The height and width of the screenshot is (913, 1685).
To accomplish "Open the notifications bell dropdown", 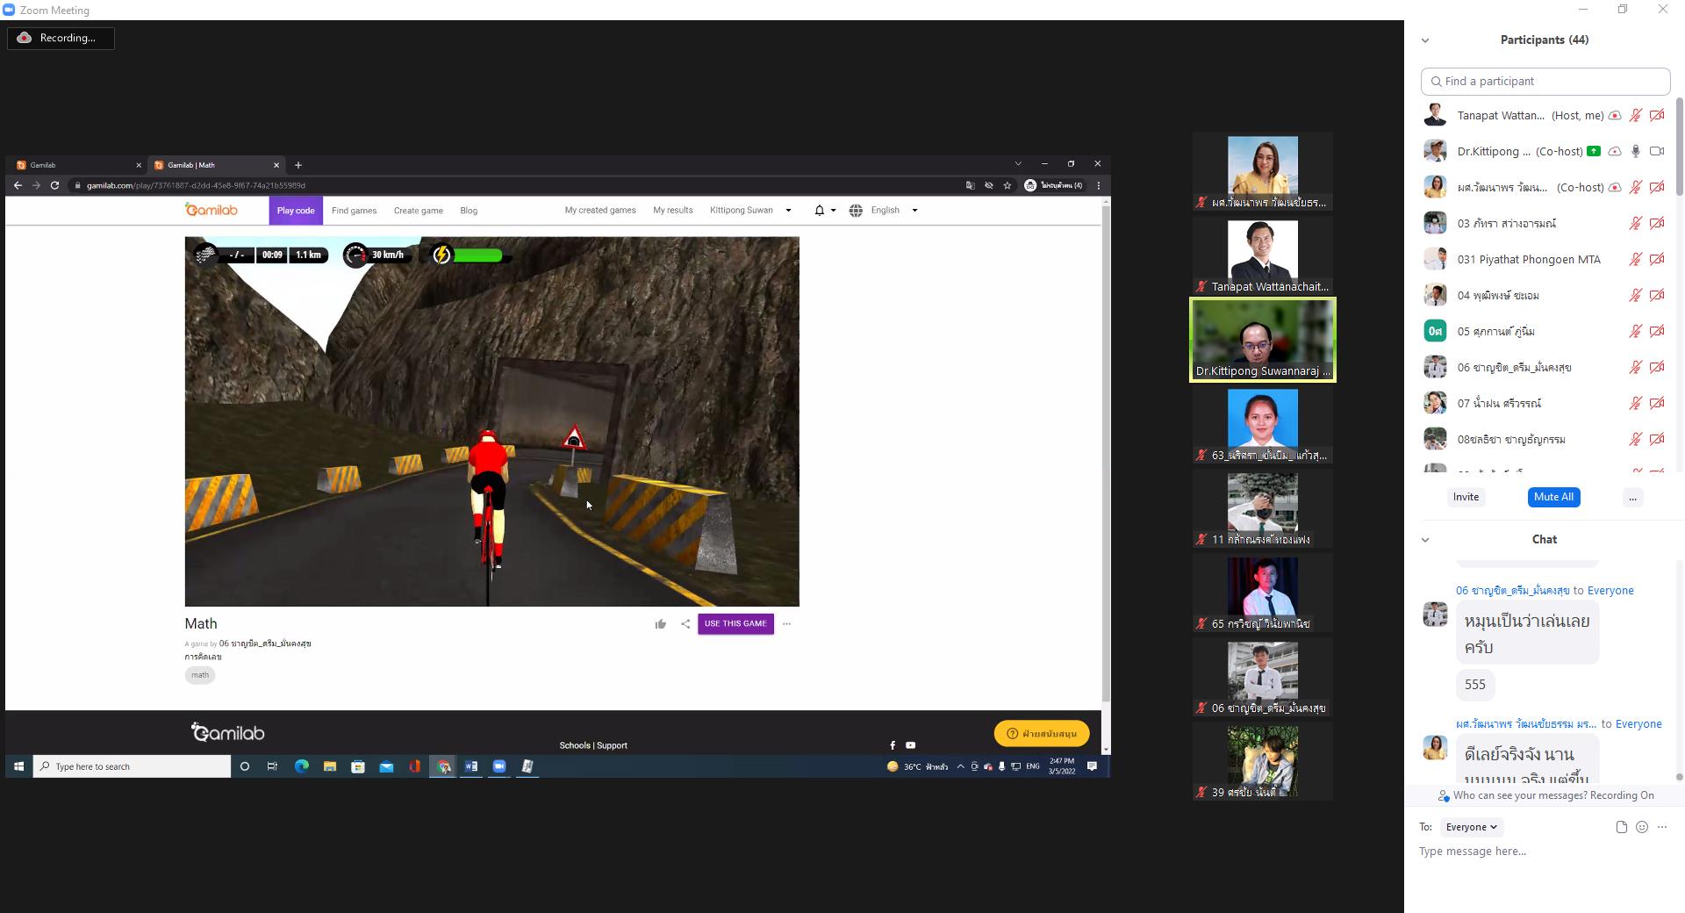I will (824, 211).
